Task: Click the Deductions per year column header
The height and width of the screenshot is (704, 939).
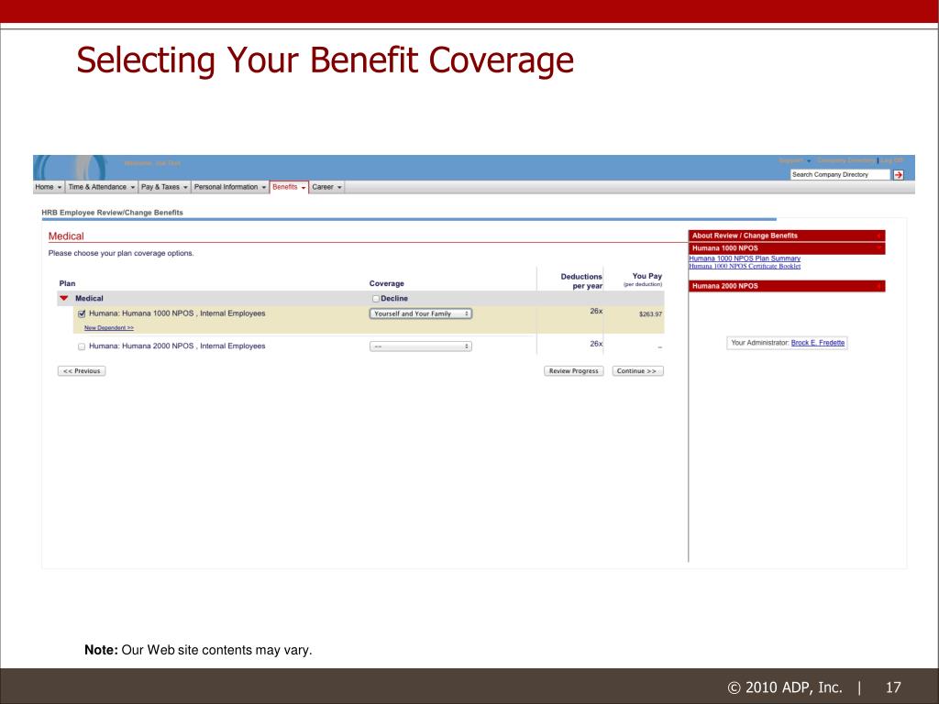Action: pyautogui.click(x=580, y=280)
